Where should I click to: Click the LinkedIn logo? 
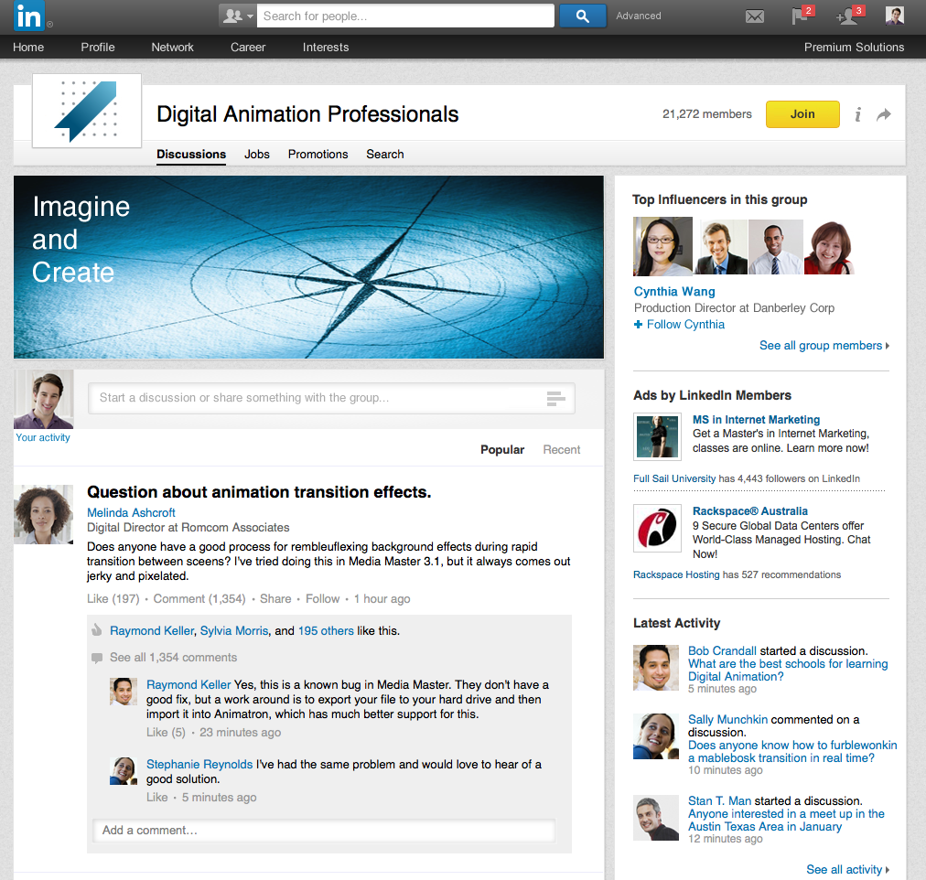point(28,16)
